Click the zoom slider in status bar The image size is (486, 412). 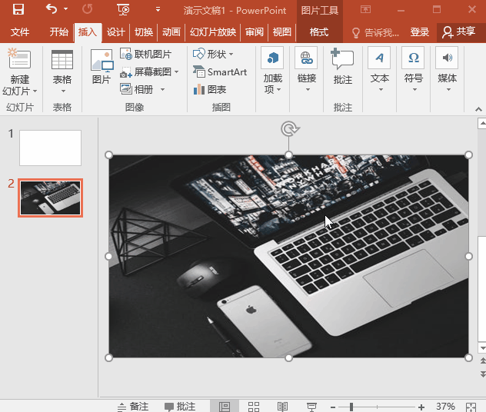(x=351, y=406)
